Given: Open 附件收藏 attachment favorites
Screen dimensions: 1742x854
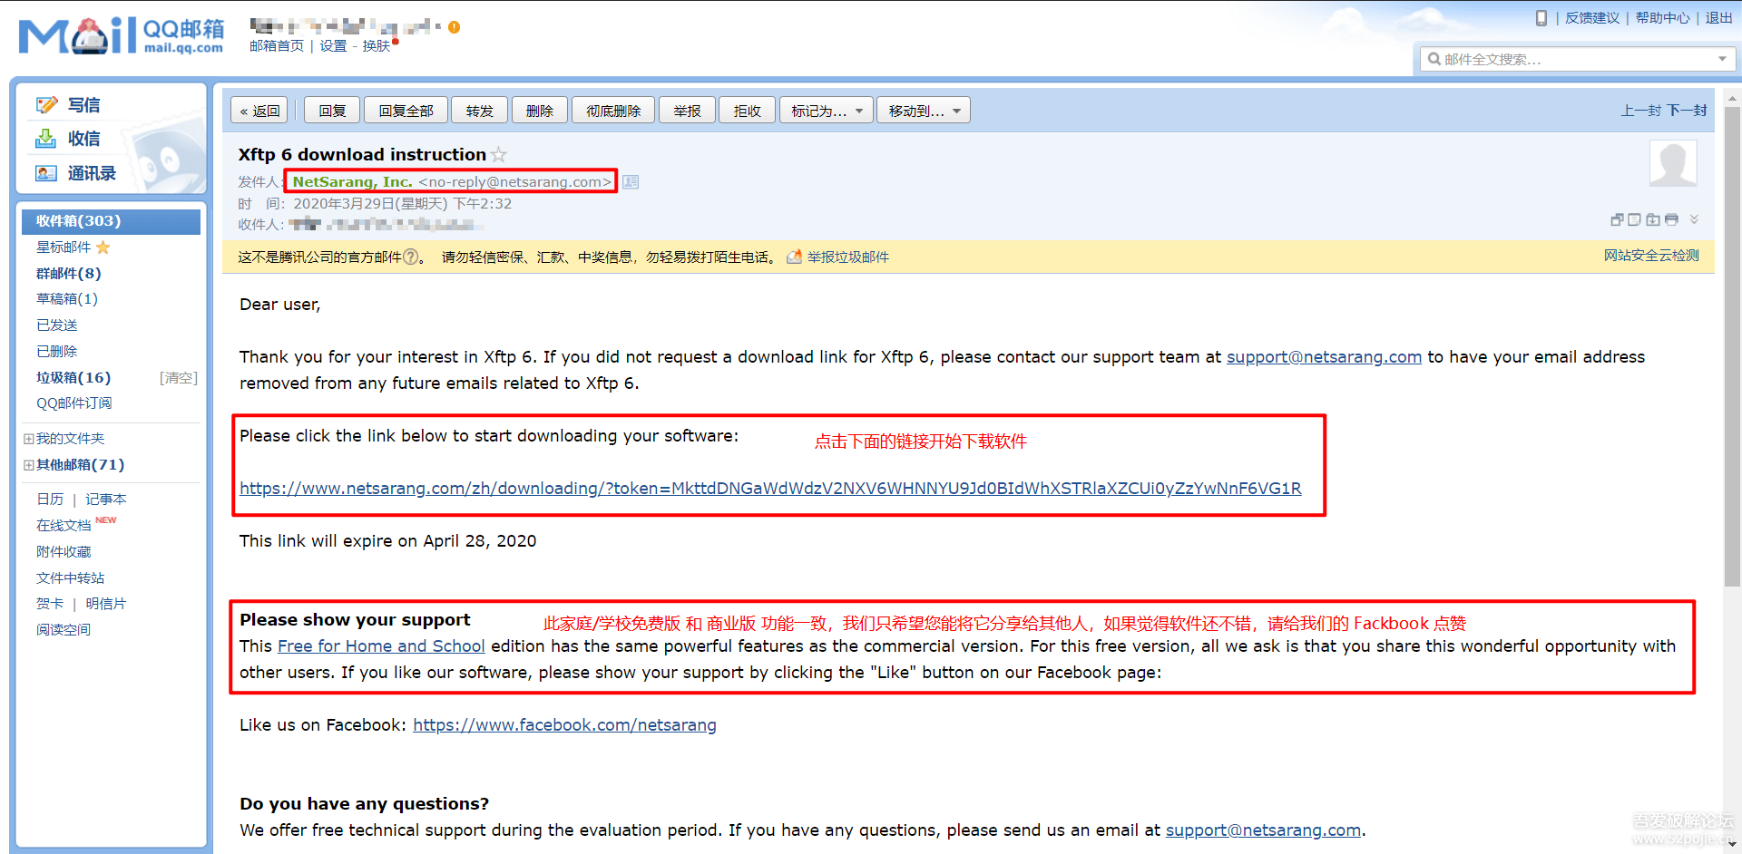Looking at the screenshot, I should tap(64, 552).
